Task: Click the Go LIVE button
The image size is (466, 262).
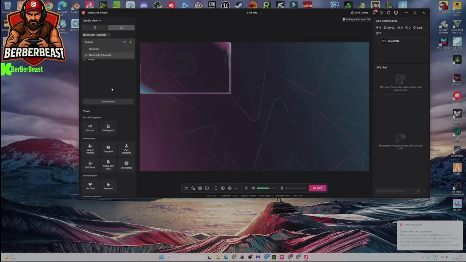Action: pyautogui.click(x=317, y=188)
